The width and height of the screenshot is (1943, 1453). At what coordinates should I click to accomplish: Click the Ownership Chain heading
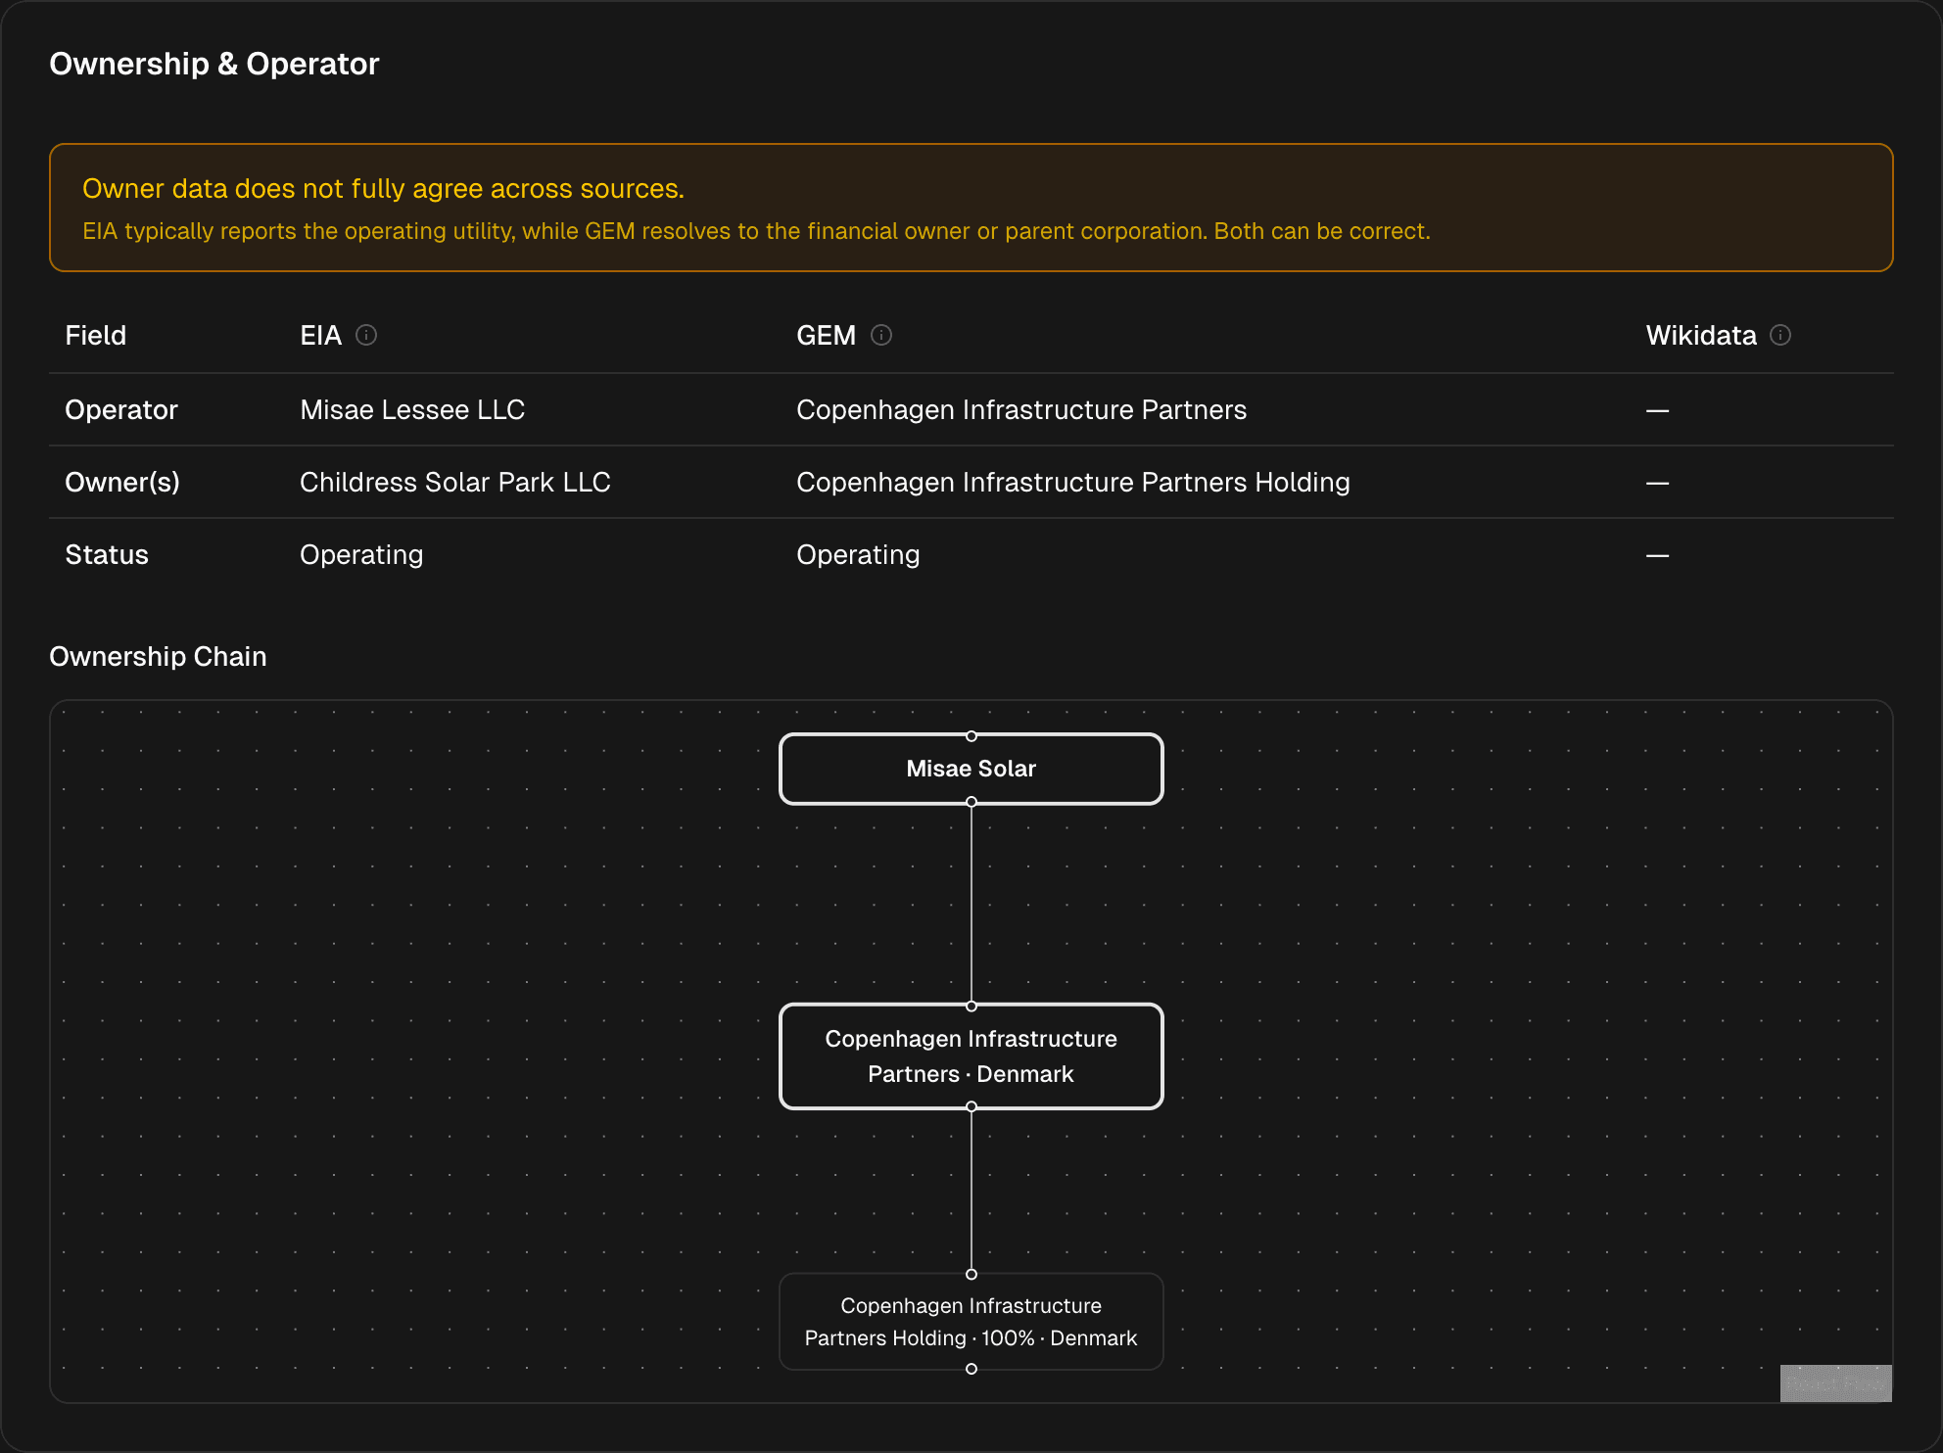point(158,656)
